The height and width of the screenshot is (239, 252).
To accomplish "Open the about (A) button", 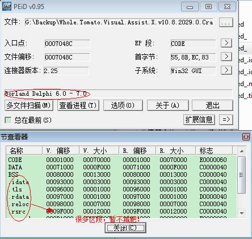I will pyautogui.click(x=168, y=105).
